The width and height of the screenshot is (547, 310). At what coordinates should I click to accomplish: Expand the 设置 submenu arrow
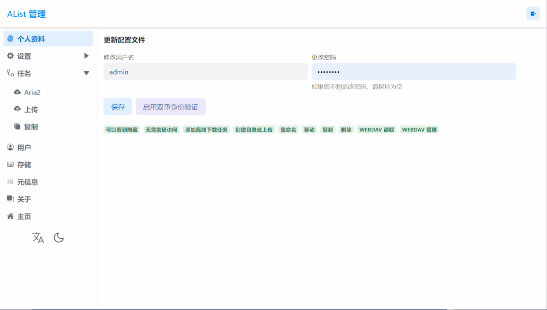[86, 56]
